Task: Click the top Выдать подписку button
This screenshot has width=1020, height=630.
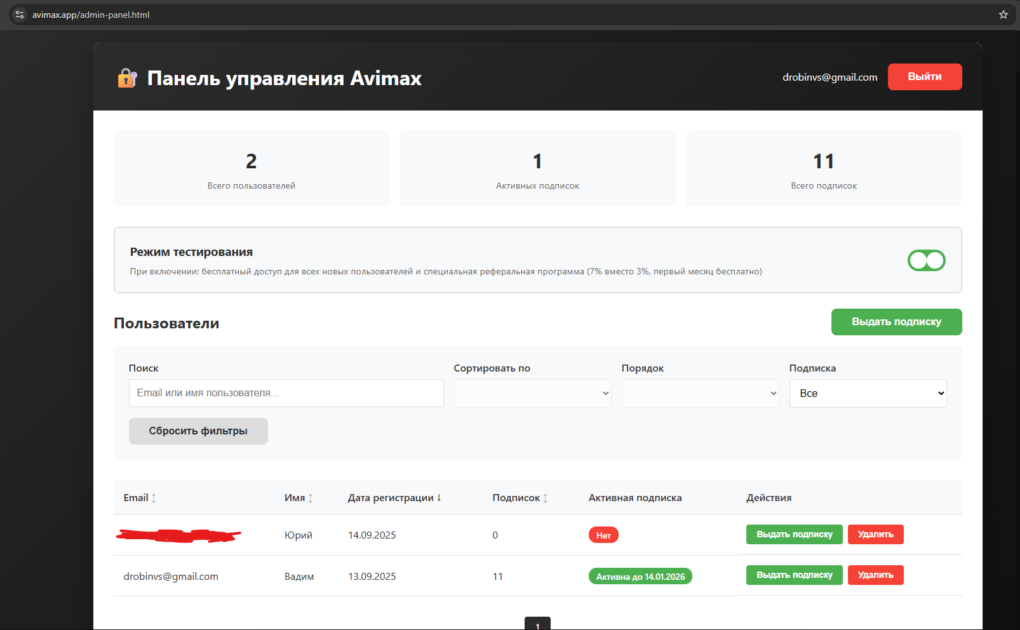Action: click(896, 322)
